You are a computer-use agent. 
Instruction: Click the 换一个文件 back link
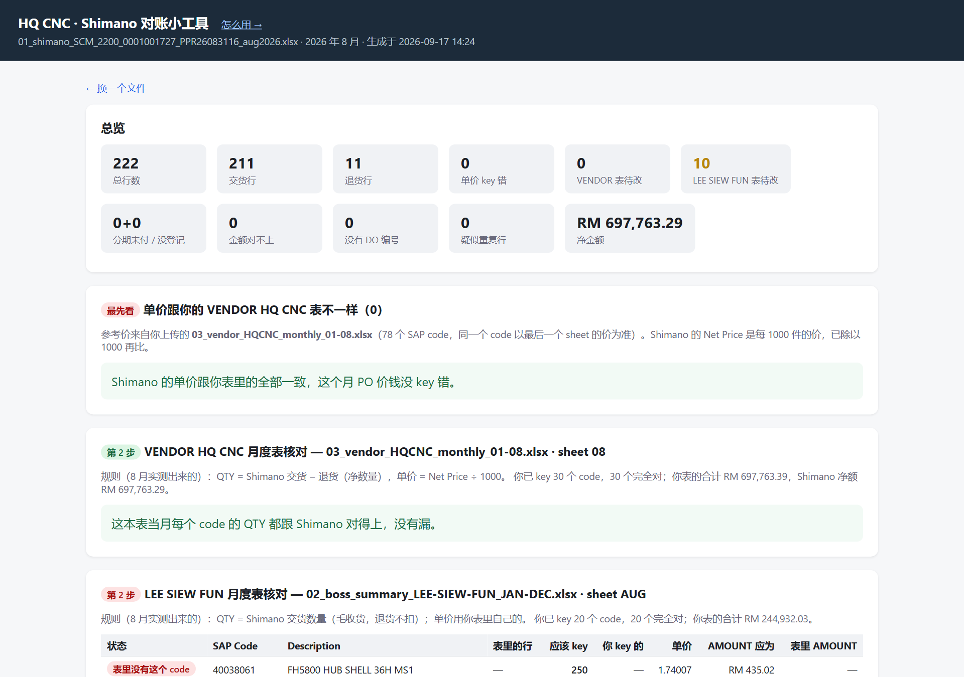pyautogui.click(x=116, y=88)
